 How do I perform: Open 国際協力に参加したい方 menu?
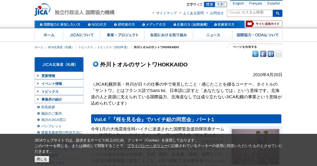point(60,25)
